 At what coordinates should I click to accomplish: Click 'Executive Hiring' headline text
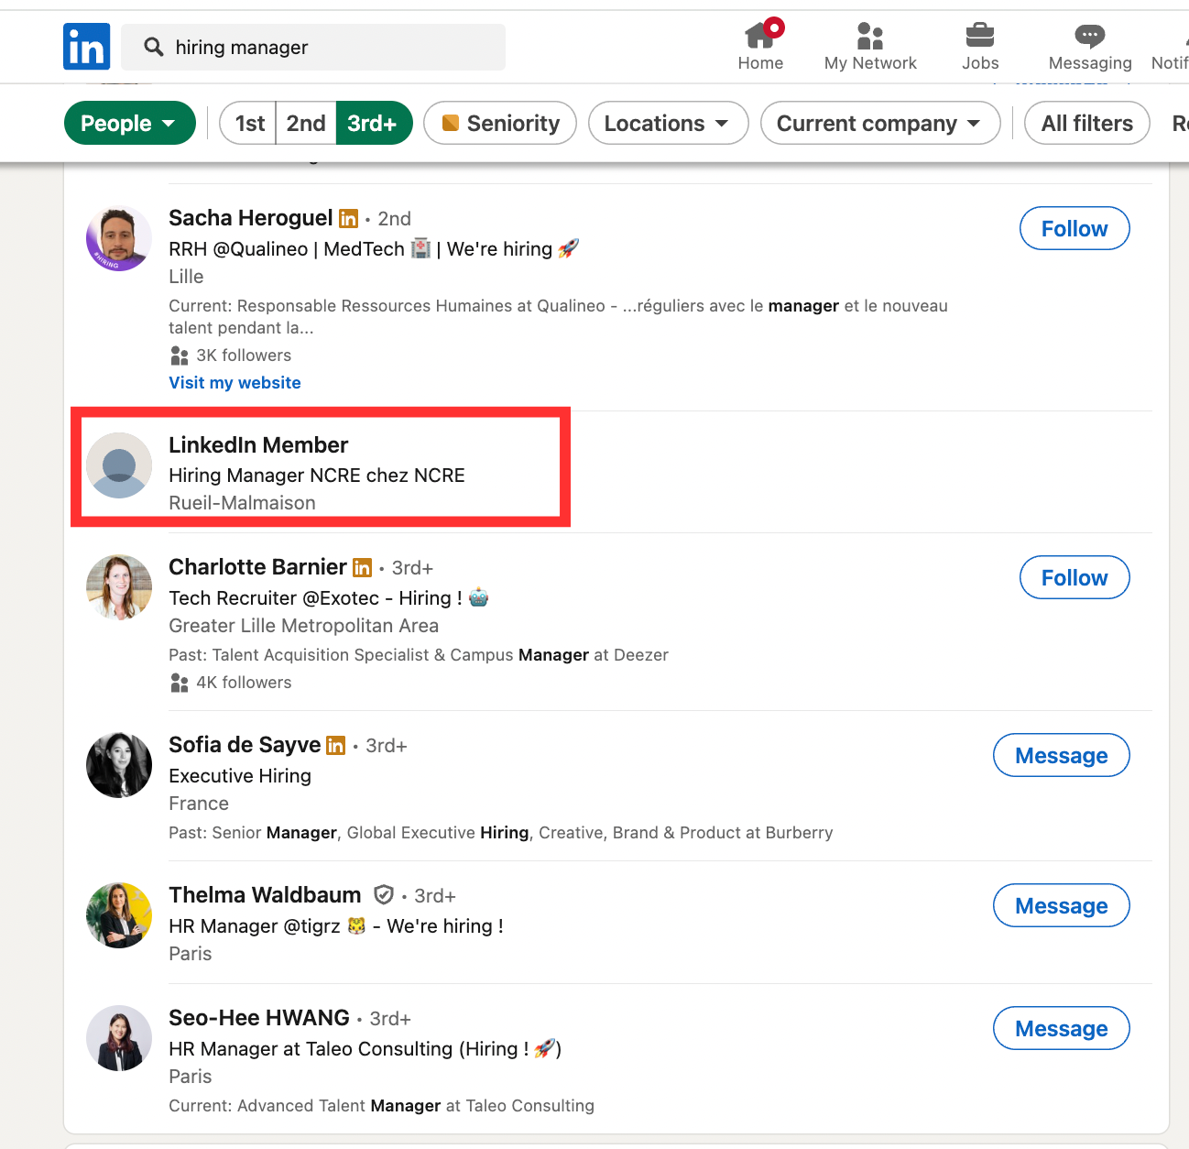coord(240,776)
